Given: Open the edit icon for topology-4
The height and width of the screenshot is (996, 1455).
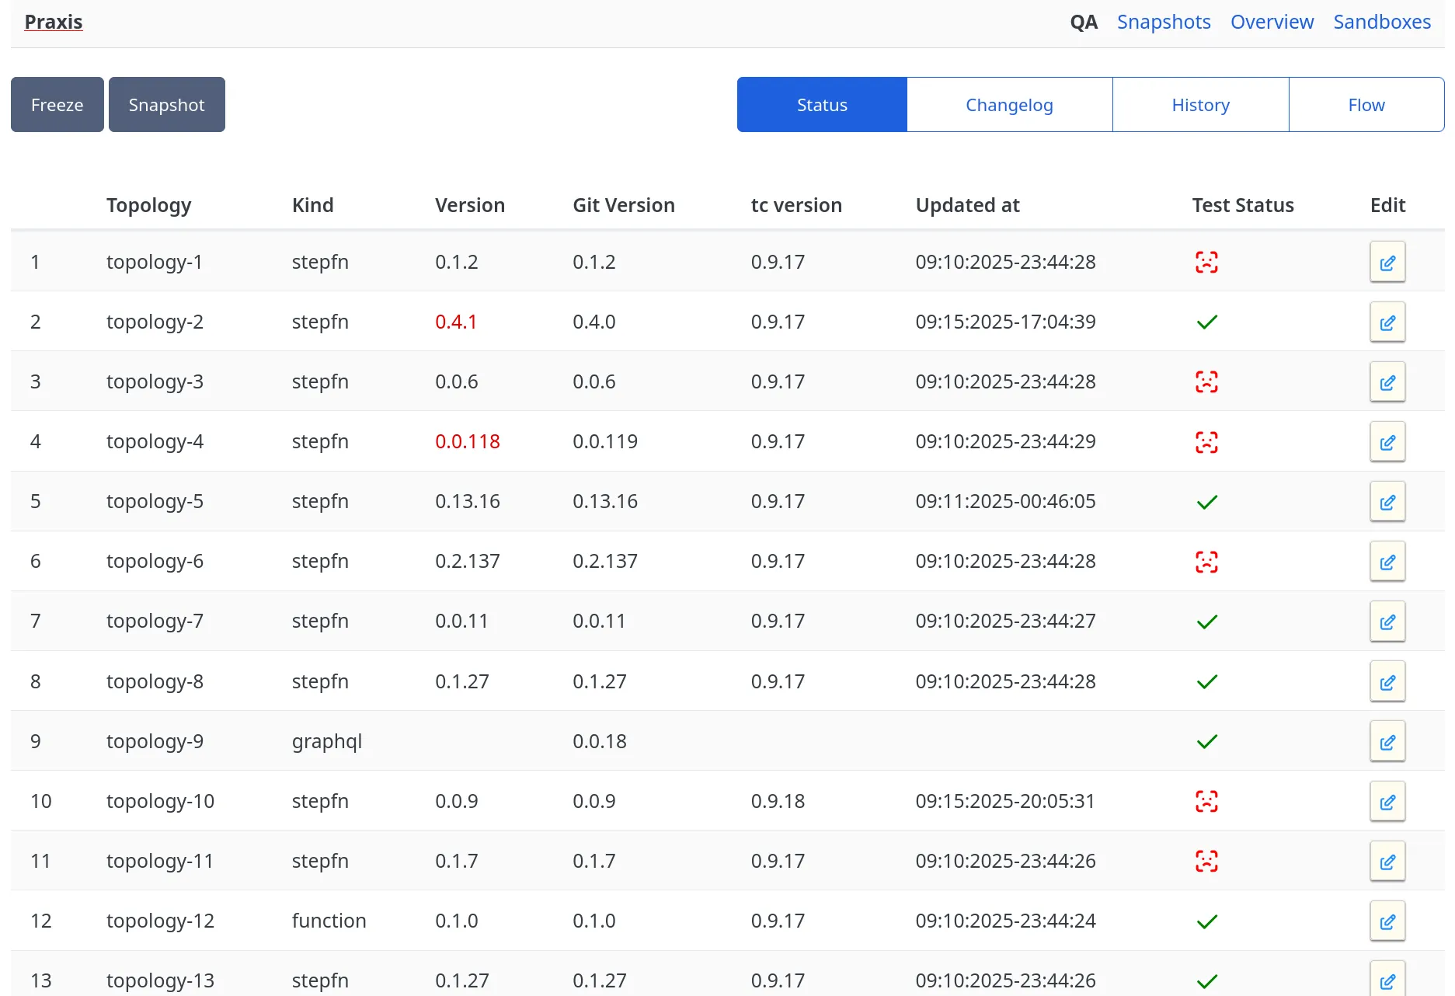Looking at the screenshot, I should (x=1387, y=442).
